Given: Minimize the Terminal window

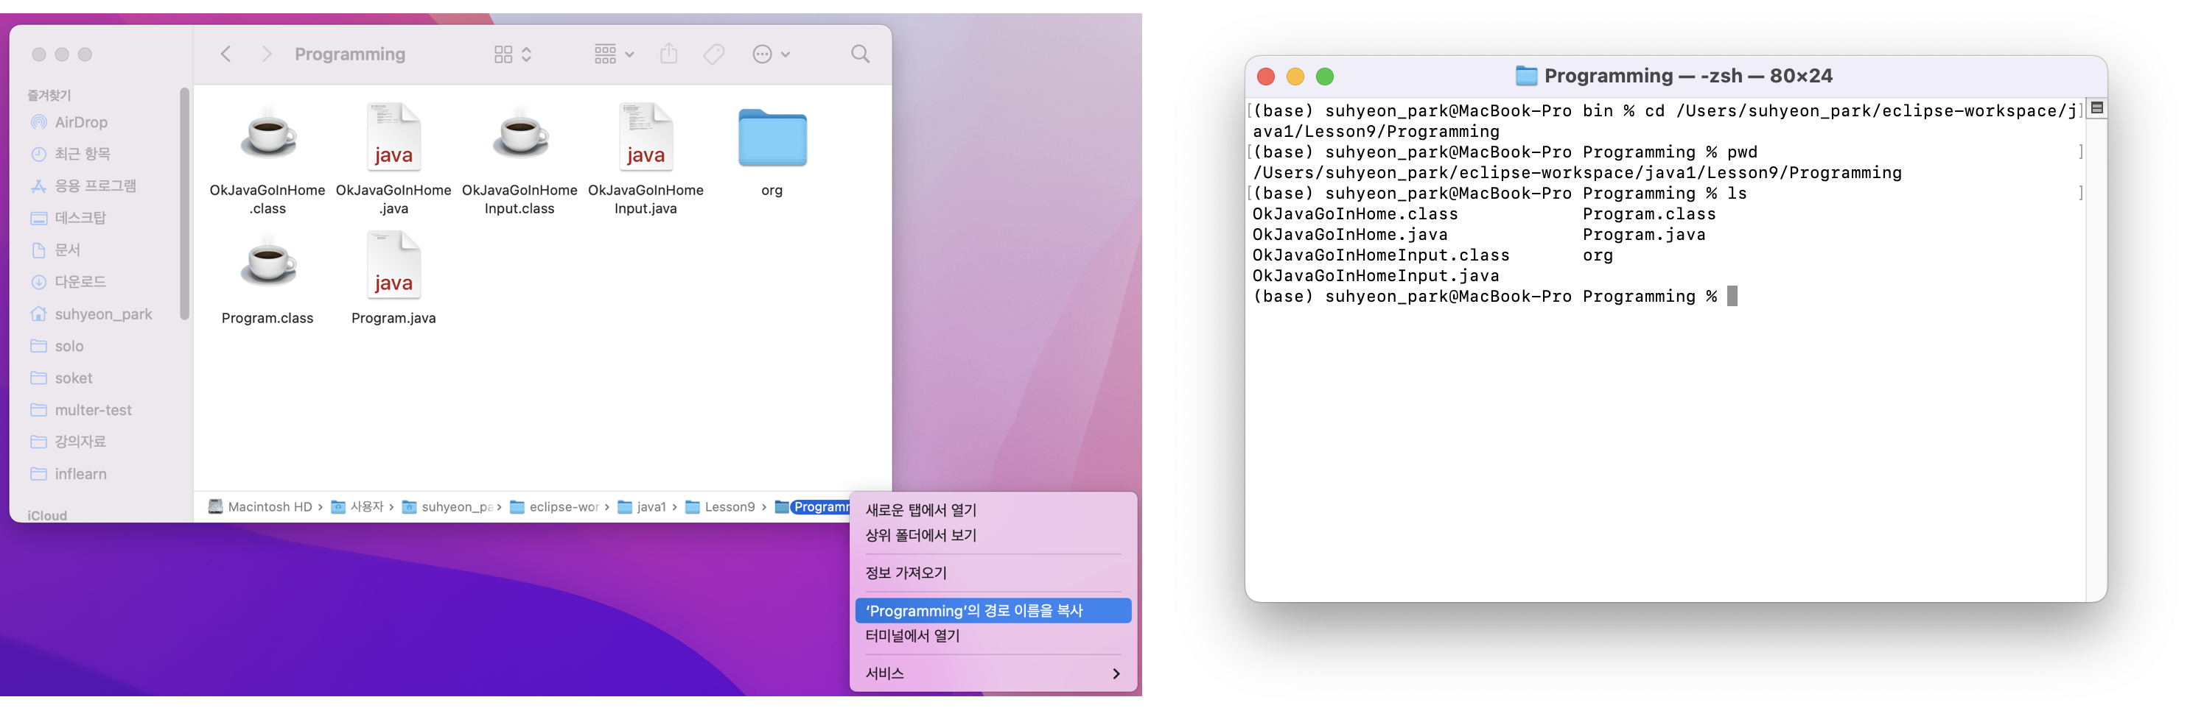Looking at the screenshot, I should [1295, 77].
